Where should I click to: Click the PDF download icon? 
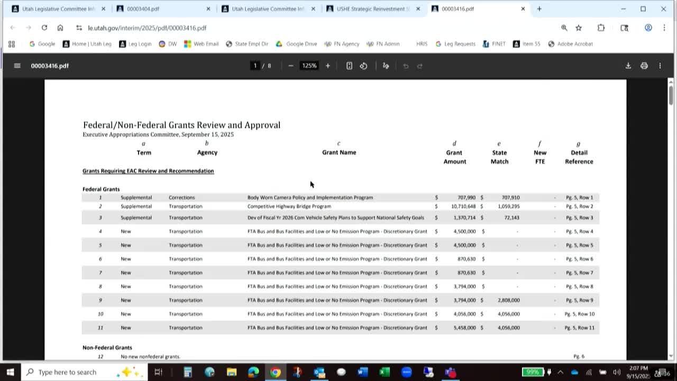pyautogui.click(x=628, y=66)
